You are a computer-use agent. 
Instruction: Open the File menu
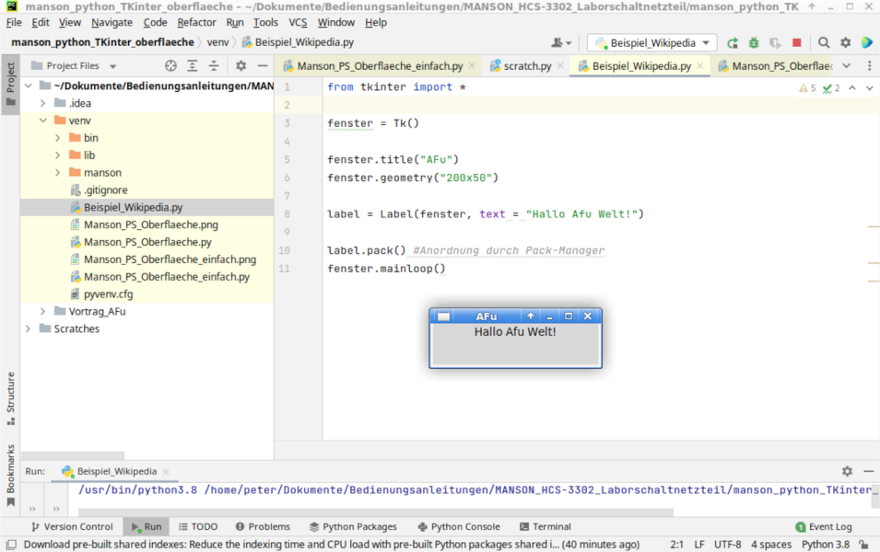(x=14, y=22)
